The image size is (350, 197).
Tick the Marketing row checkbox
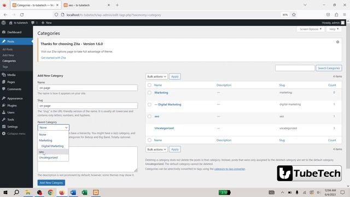tap(149, 92)
